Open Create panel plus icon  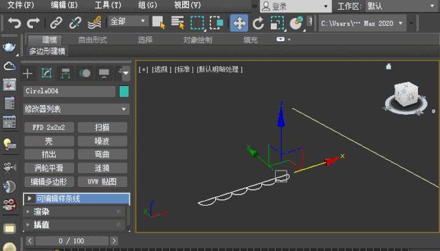click(x=27, y=74)
